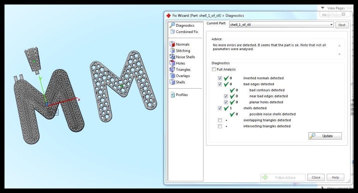
Task: Click the Shells cube icon
Action: (172, 82)
